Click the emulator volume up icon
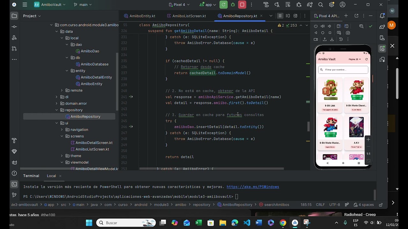Screen dimensions: 408x229 (323, 26)
